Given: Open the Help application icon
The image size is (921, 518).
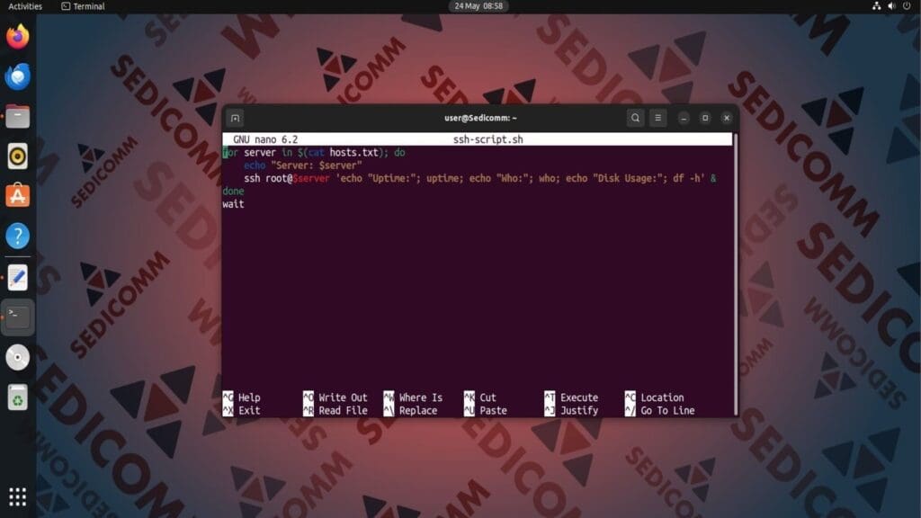Looking at the screenshot, I should (17, 236).
